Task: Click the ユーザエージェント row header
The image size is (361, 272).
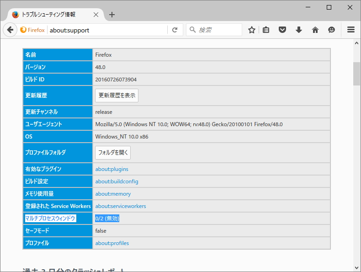Action: tap(58, 124)
